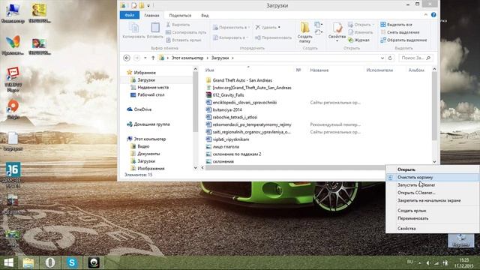This screenshot has width=480, height=270.
Task: Click Этот компьютер in the address bar
Action: pos(187,58)
